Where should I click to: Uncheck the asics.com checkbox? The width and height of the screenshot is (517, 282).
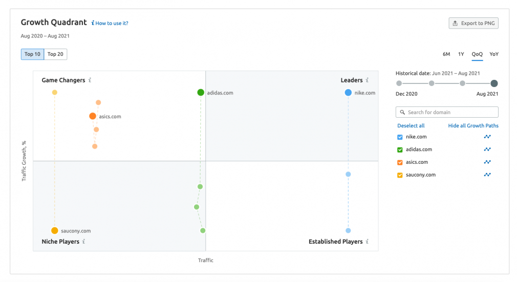400,162
